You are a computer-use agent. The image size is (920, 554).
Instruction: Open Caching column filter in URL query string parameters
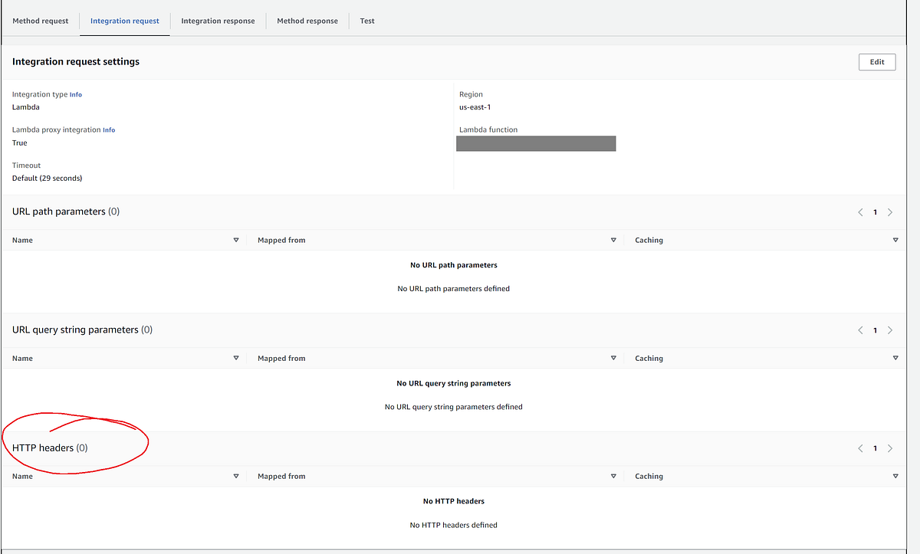(895, 357)
